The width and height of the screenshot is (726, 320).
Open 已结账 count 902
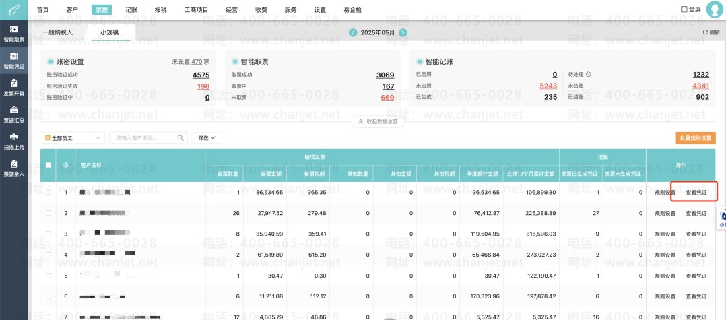[x=702, y=97]
